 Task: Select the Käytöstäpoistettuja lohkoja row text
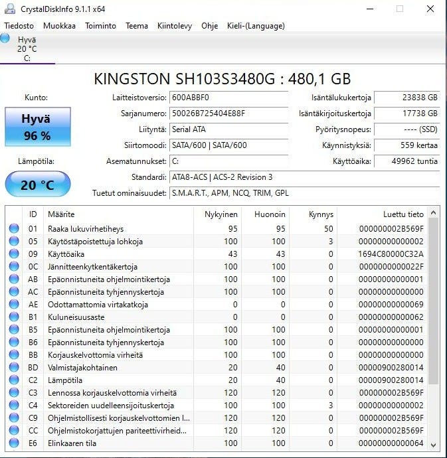[95, 242]
